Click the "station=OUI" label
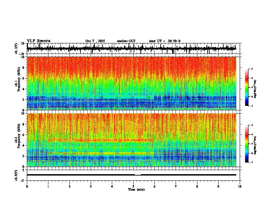 click(x=126, y=41)
